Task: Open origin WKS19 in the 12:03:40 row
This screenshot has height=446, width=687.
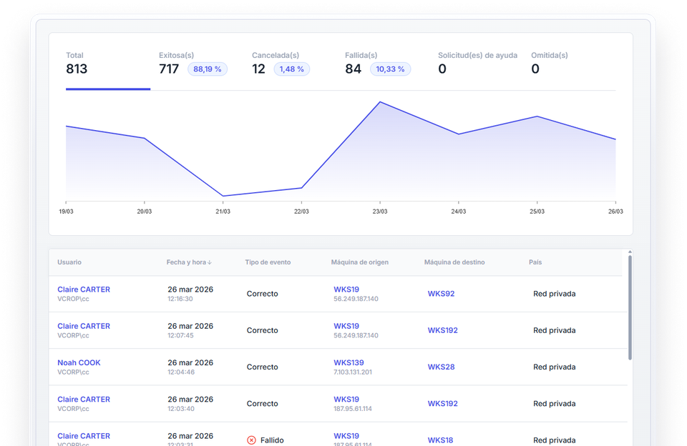Action: click(x=346, y=399)
